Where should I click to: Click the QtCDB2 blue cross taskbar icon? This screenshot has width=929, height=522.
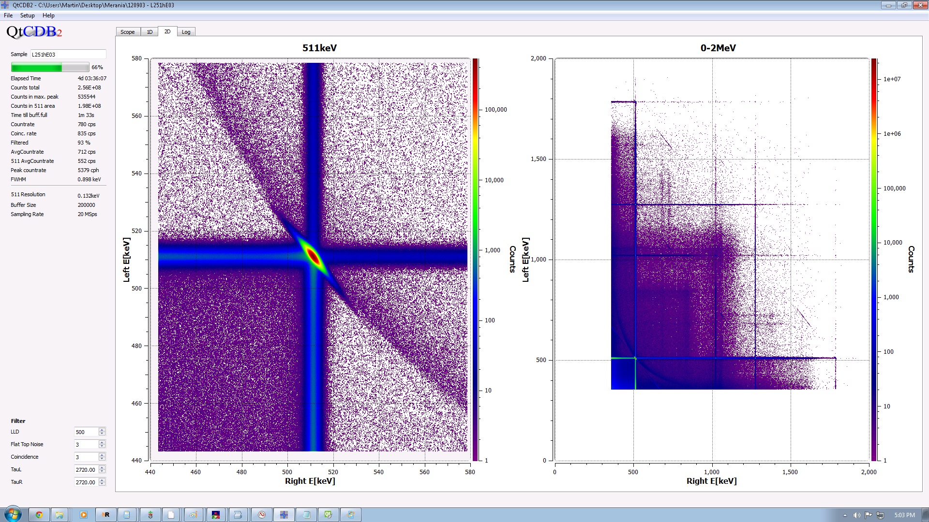284,515
